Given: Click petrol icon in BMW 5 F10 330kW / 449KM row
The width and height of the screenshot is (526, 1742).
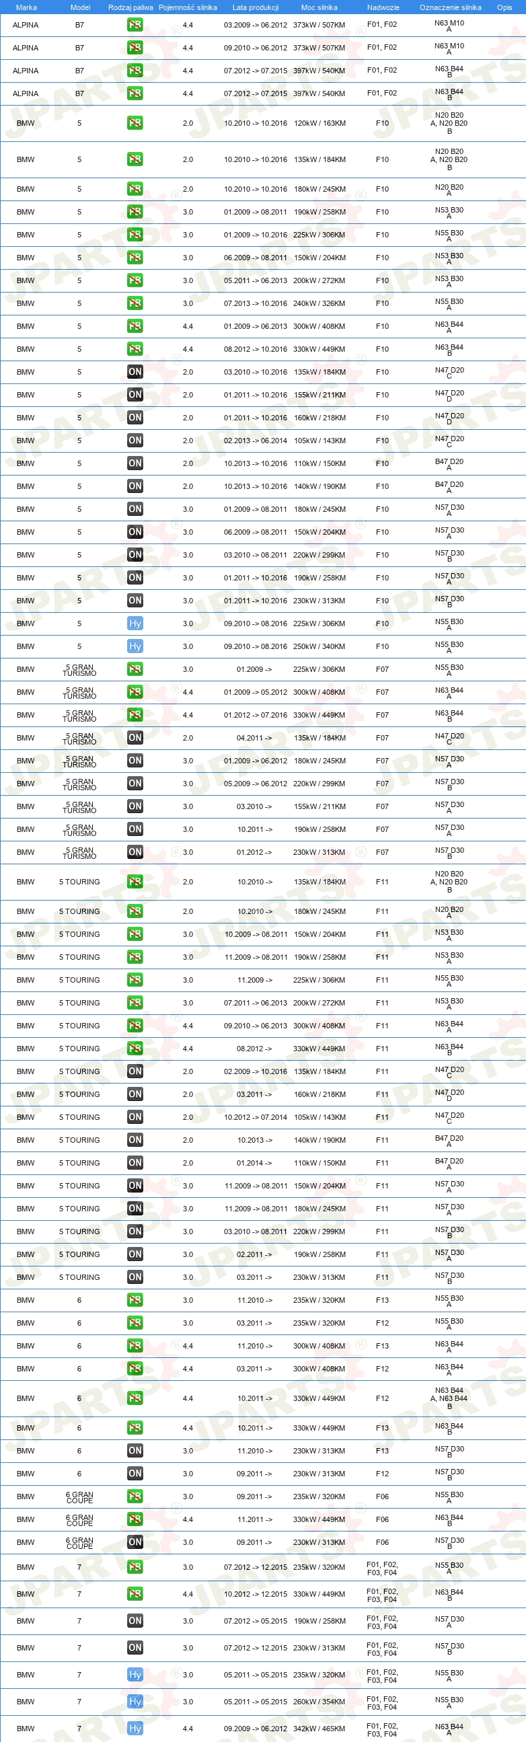Looking at the screenshot, I should pyautogui.click(x=135, y=349).
